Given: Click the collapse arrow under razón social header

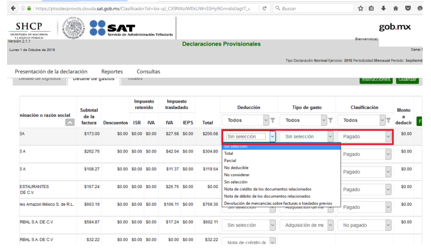Looking at the screenshot, I should [70, 122].
